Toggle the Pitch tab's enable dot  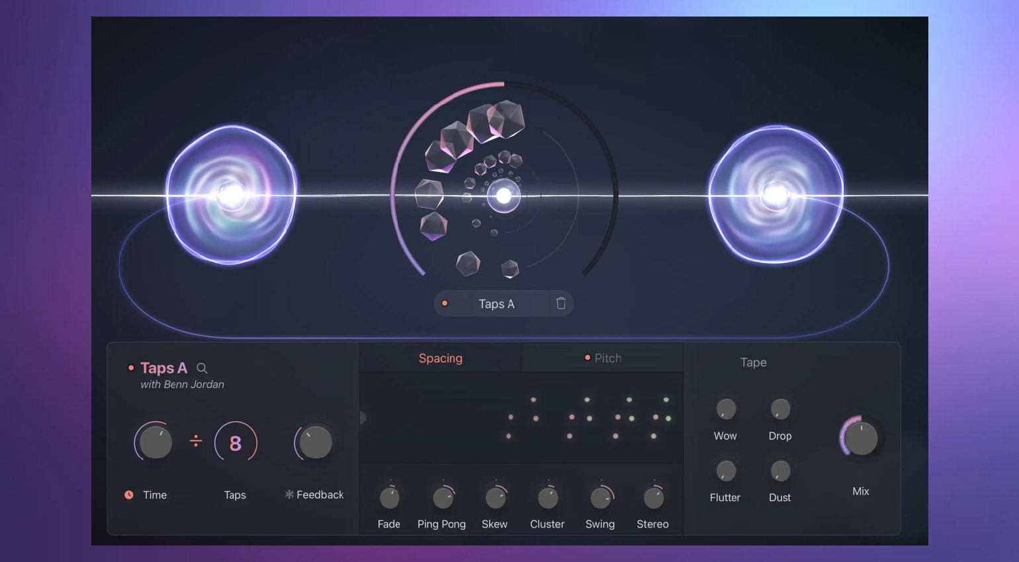click(x=587, y=358)
